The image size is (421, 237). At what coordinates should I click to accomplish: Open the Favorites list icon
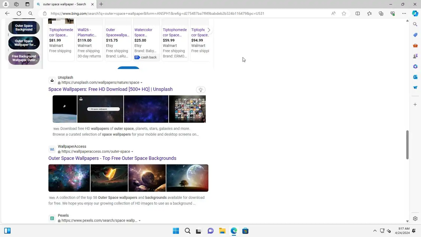[x=369, y=13]
